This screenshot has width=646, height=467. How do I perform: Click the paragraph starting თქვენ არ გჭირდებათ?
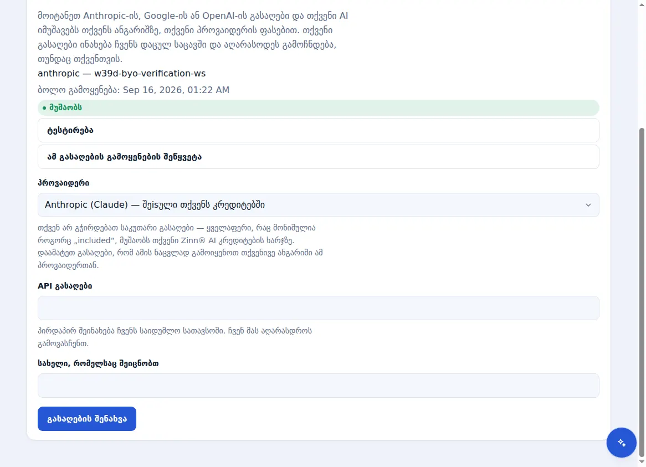coord(180,247)
